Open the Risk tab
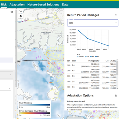Image resolution: width=119 pixels, height=119 pixels. (x=4, y=5)
